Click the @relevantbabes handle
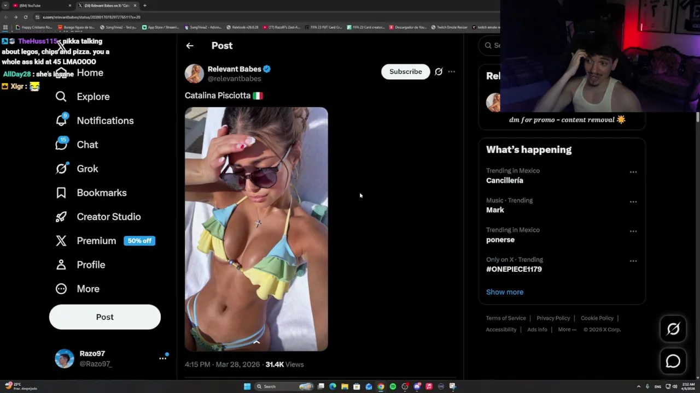This screenshot has width=700, height=393. pos(235,79)
